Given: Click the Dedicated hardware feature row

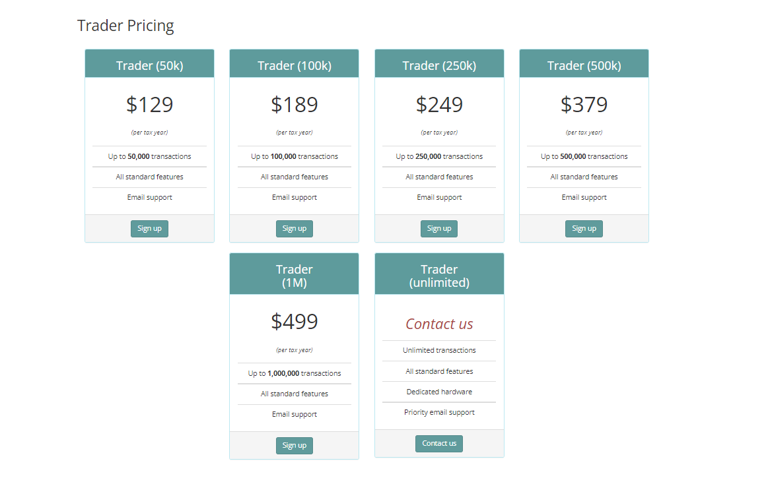Looking at the screenshot, I should [439, 392].
